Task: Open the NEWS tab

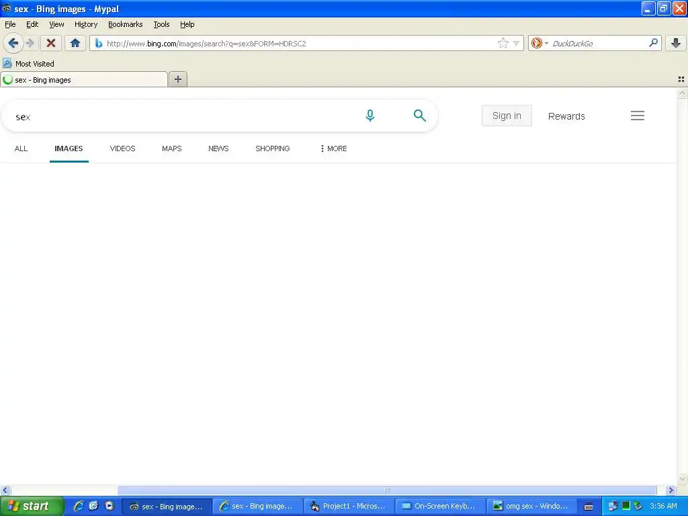Action: (x=218, y=148)
